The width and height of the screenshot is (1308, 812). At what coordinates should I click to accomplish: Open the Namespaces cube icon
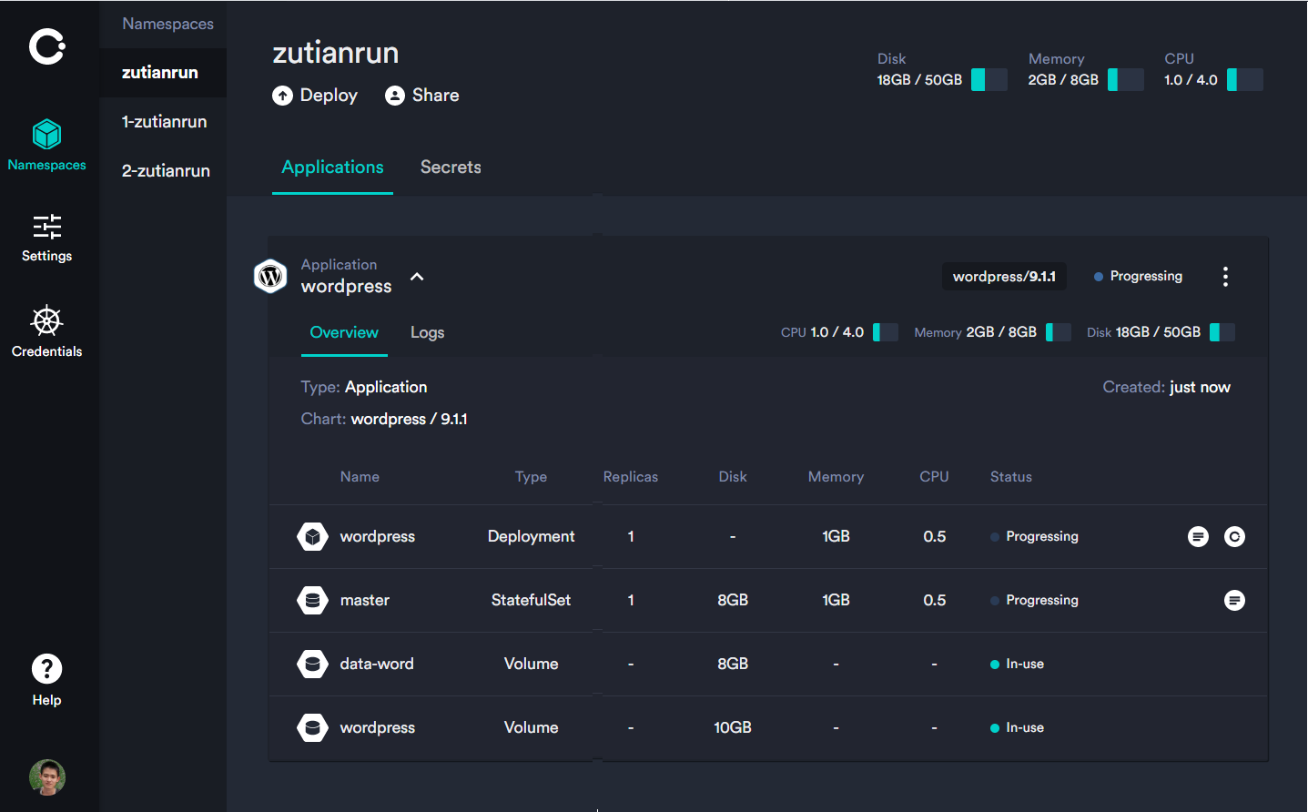[x=46, y=135]
